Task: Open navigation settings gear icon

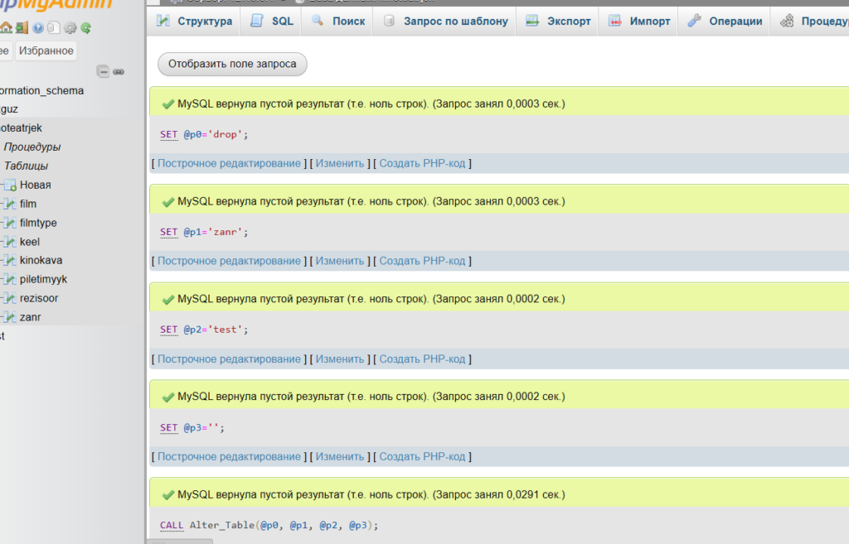Action: [x=70, y=27]
